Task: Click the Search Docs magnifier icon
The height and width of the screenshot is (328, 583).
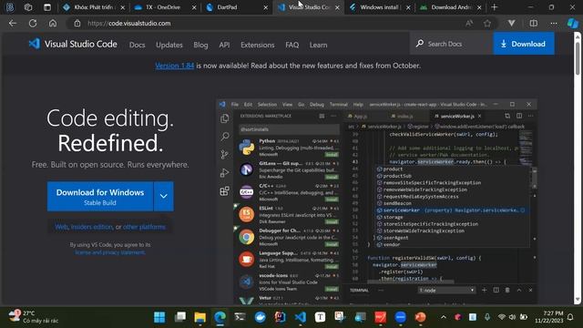Action: [x=420, y=44]
